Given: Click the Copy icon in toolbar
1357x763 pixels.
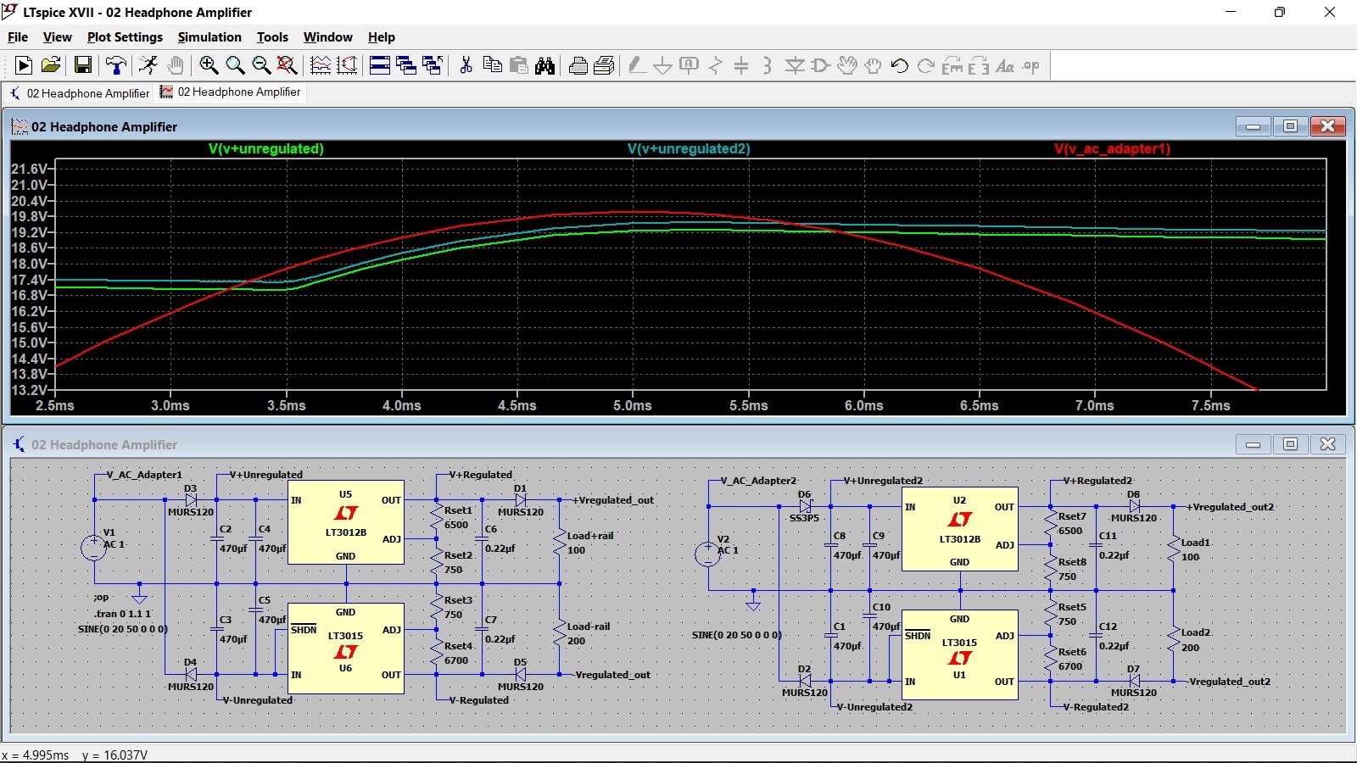Looking at the screenshot, I should click(492, 65).
